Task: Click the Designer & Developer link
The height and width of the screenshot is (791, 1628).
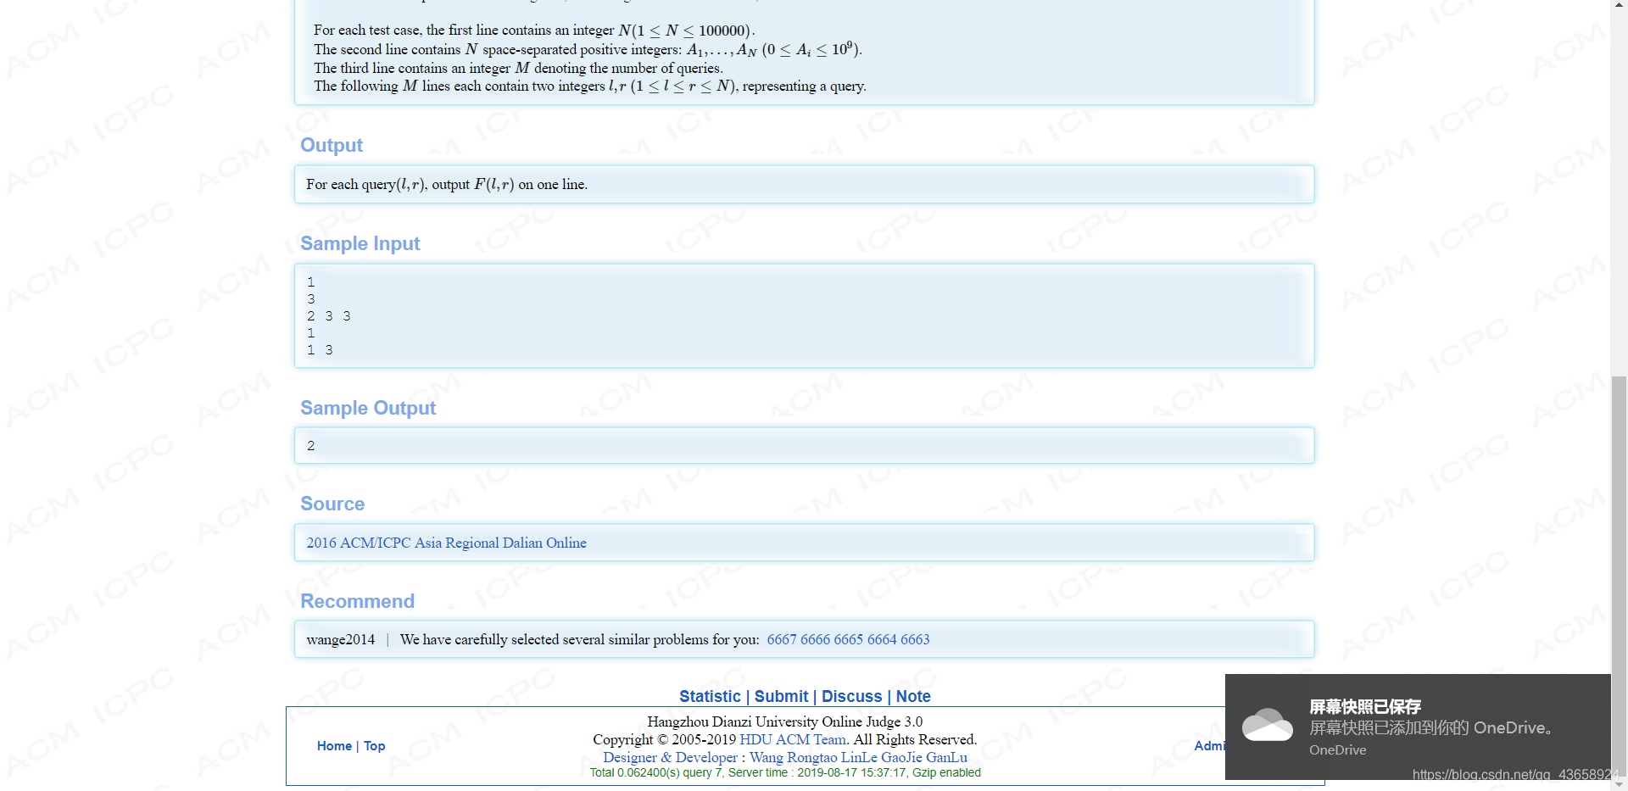Action: click(x=670, y=757)
